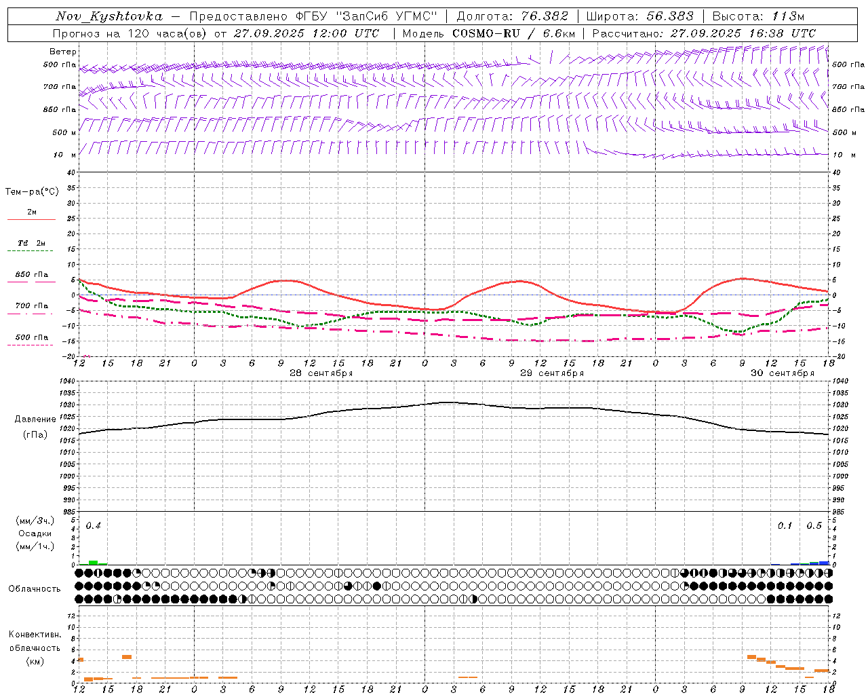Click the (мм/1ч.) precipitation unit label

(x=35, y=546)
